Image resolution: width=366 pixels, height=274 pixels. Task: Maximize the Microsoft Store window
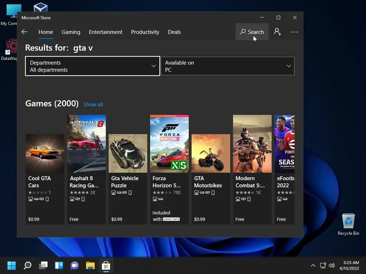pos(278,17)
